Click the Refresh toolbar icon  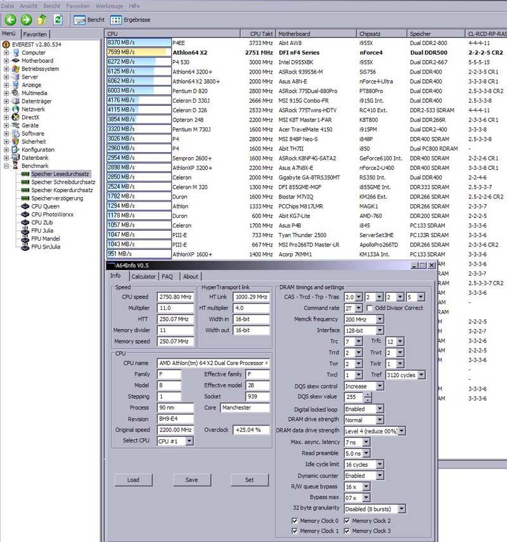[58, 20]
